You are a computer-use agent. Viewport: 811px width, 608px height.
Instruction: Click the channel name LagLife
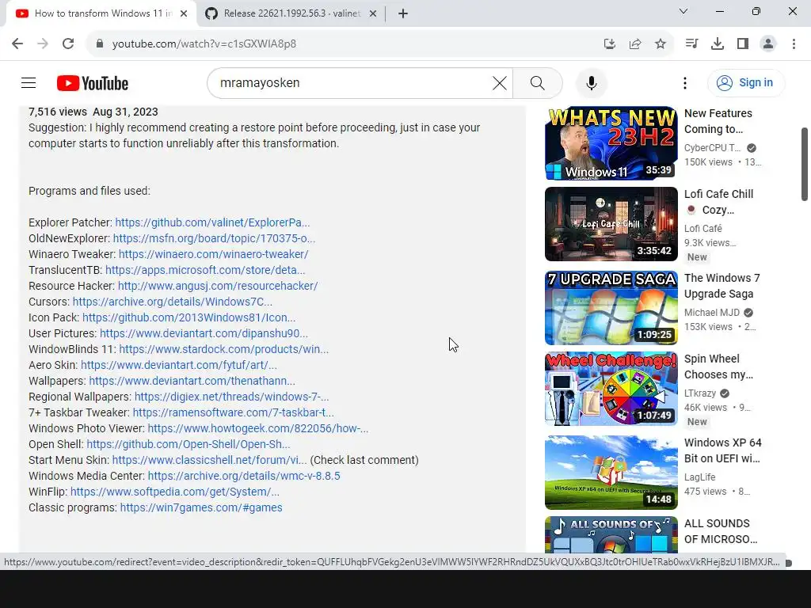[700, 477]
